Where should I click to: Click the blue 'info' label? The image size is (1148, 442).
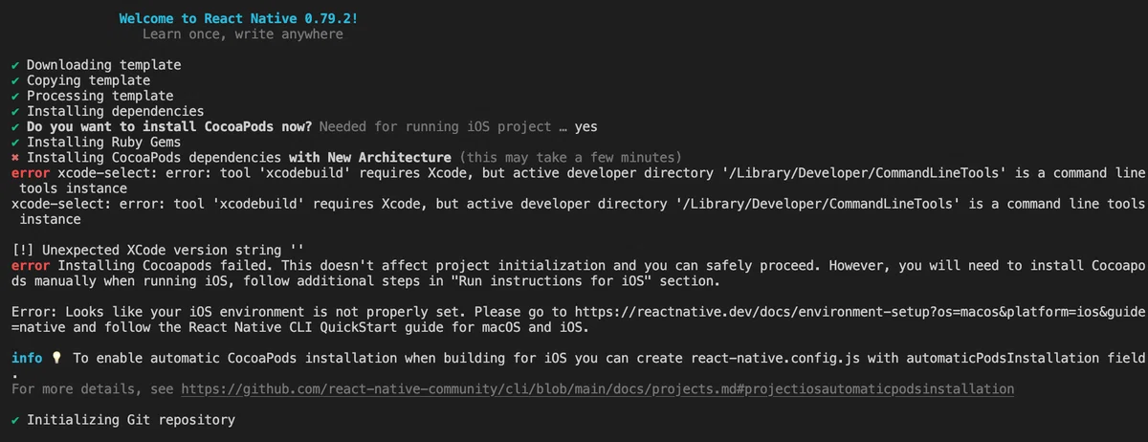click(x=27, y=358)
